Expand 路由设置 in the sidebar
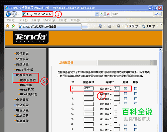This screenshot has height=132, width=167. pyautogui.click(x=22, y=110)
